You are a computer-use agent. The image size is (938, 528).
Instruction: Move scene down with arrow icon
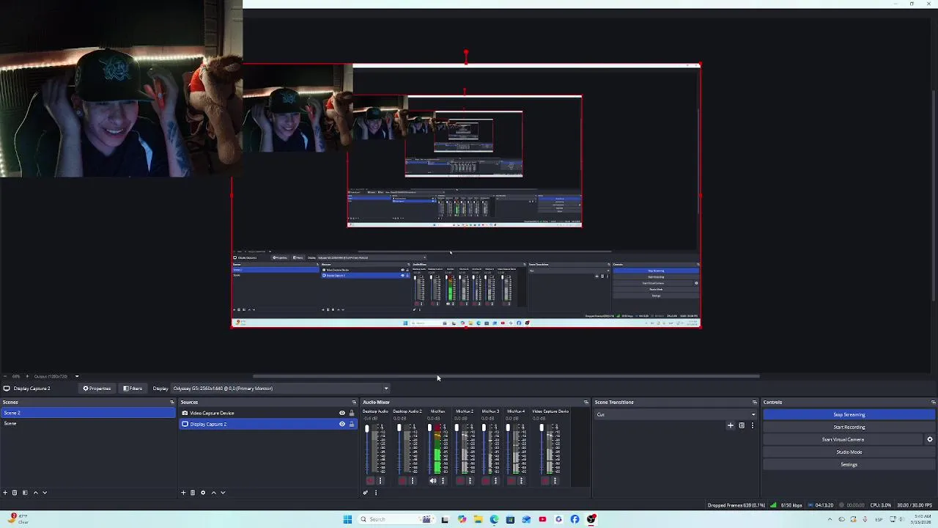[x=45, y=493]
